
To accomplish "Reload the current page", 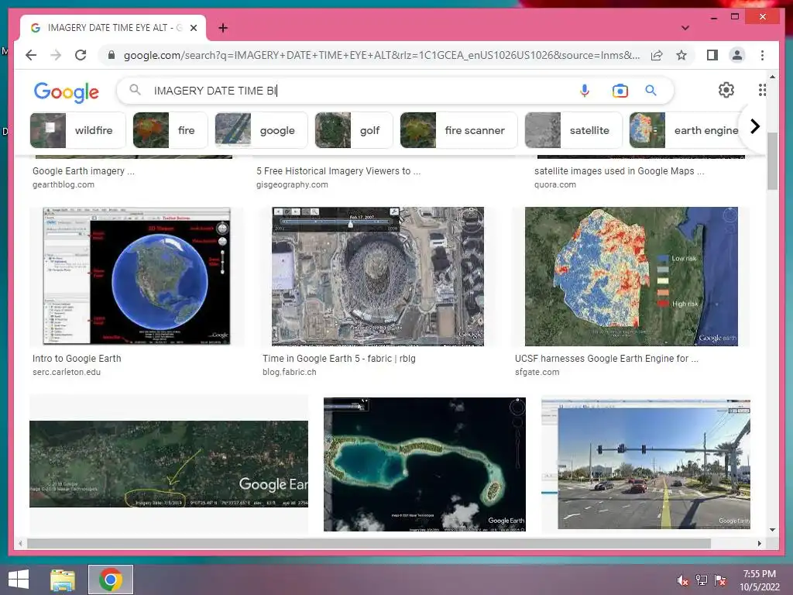I will [81, 55].
